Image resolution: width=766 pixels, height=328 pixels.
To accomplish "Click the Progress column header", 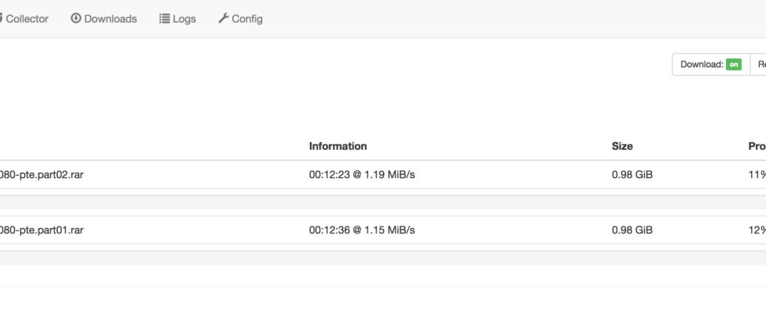I will [x=756, y=146].
